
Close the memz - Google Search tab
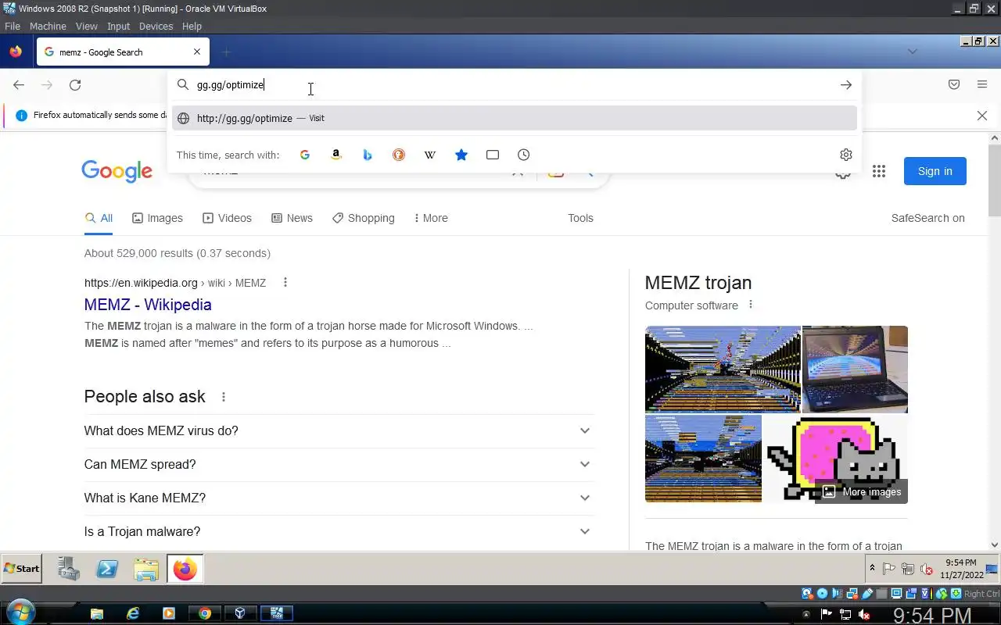pos(197,52)
